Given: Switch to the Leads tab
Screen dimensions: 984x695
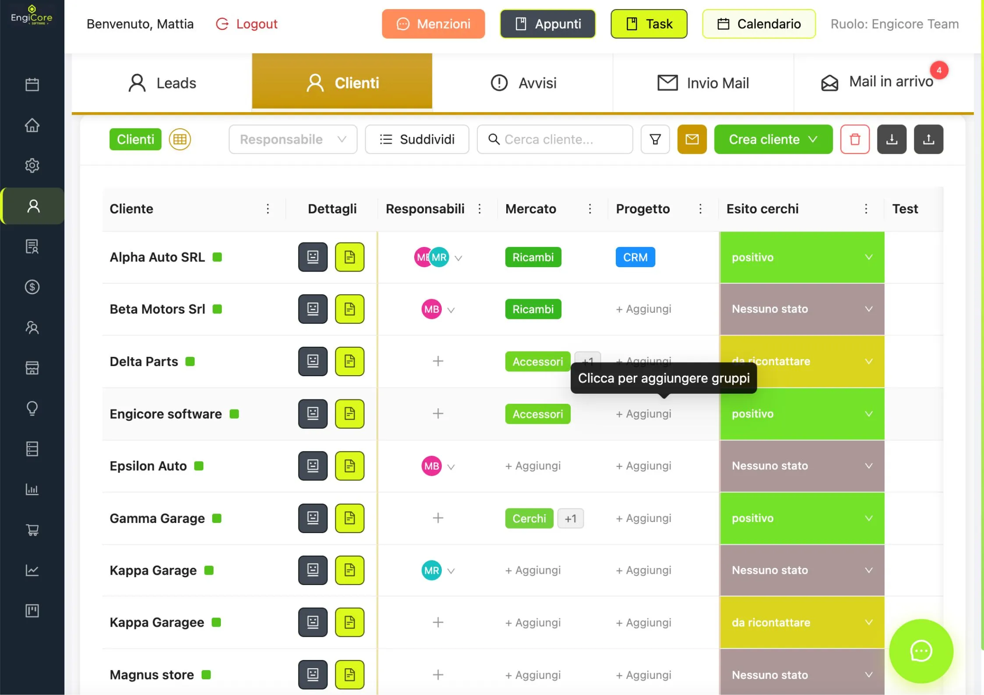Looking at the screenshot, I should point(162,83).
